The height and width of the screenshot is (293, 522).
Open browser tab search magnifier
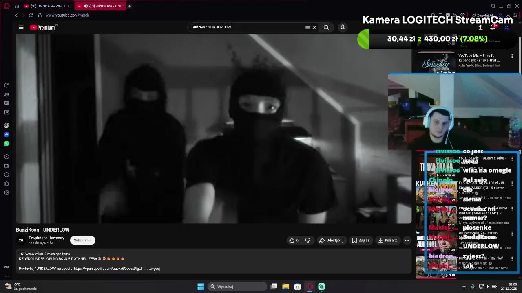(x=493, y=6)
